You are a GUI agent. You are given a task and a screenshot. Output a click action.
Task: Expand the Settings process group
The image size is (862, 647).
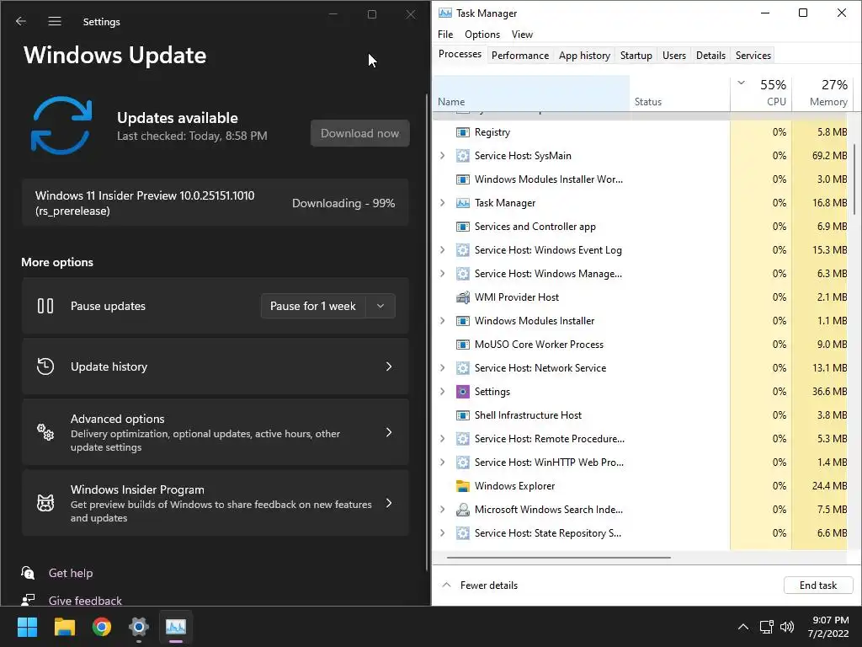443,392
